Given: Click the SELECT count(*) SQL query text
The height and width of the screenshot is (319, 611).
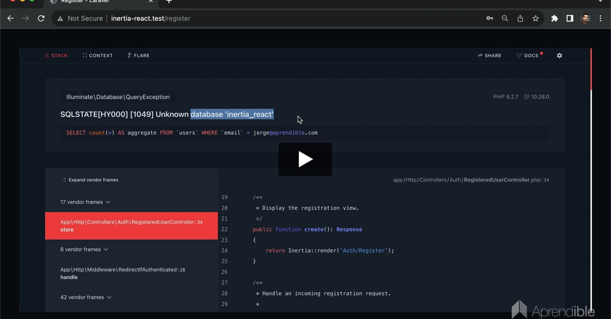Looking at the screenshot, I should tap(192, 133).
